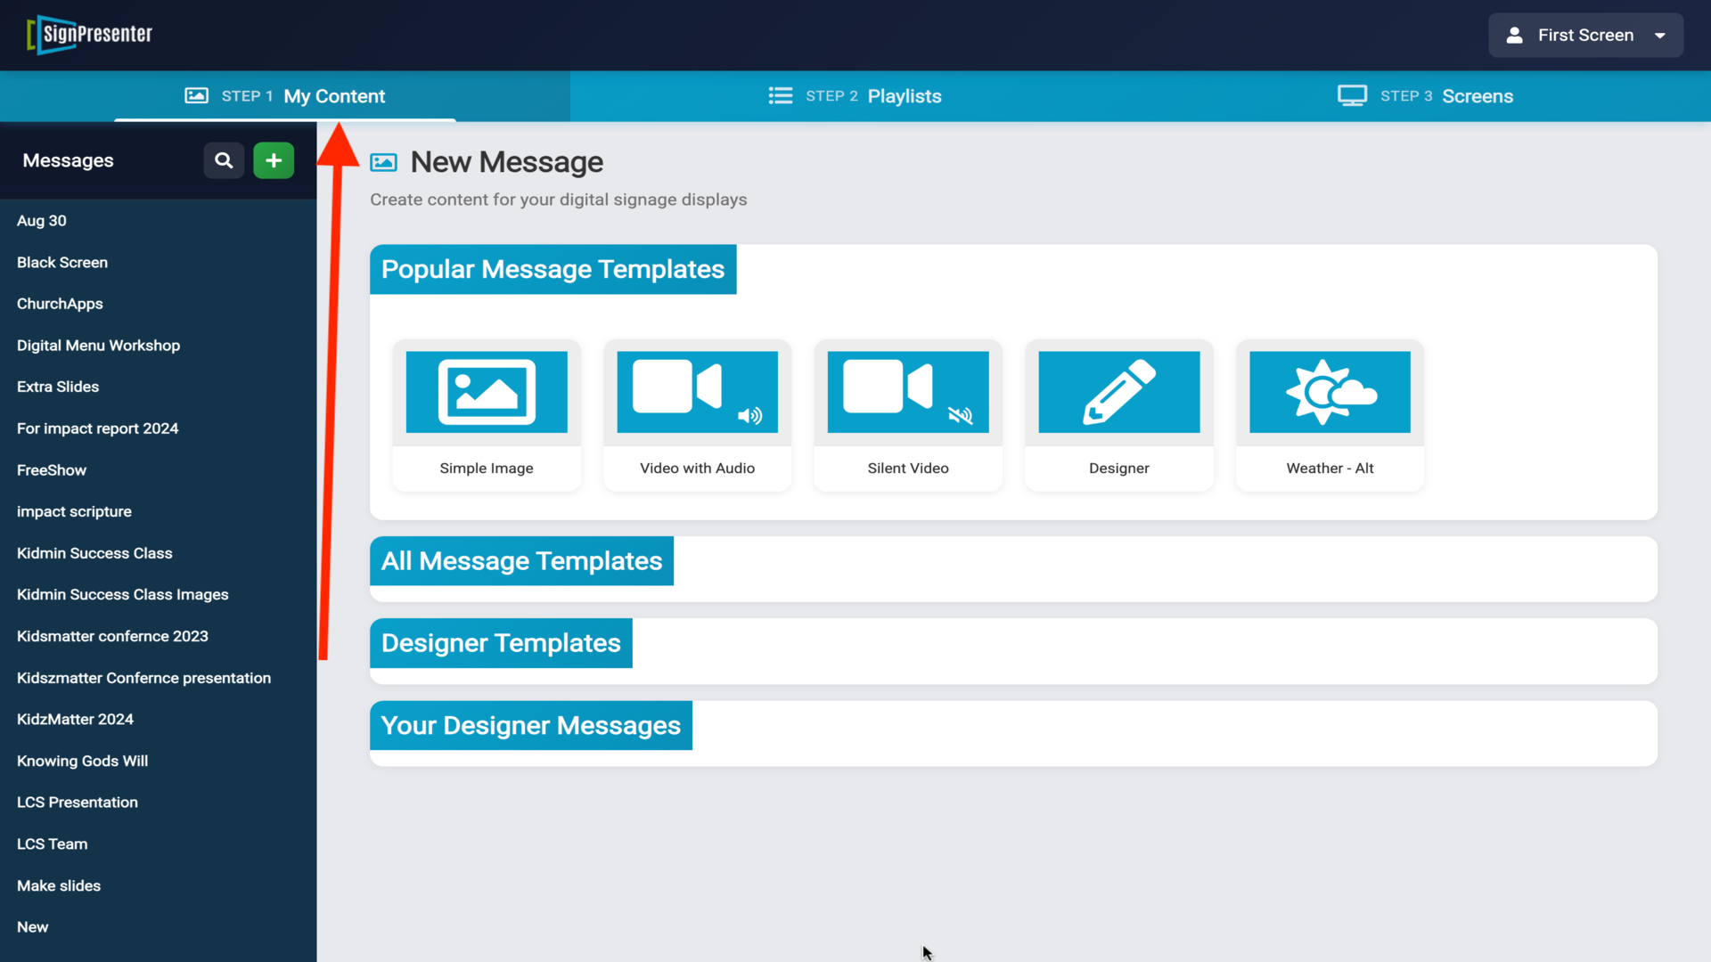Image resolution: width=1711 pixels, height=962 pixels.
Task: Switch to the Step 2 Playlists tab
Action: coord(855,96)
